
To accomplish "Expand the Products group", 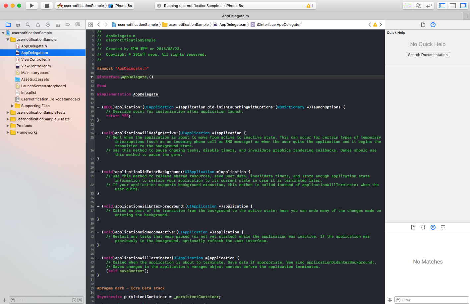I will 8,126.
